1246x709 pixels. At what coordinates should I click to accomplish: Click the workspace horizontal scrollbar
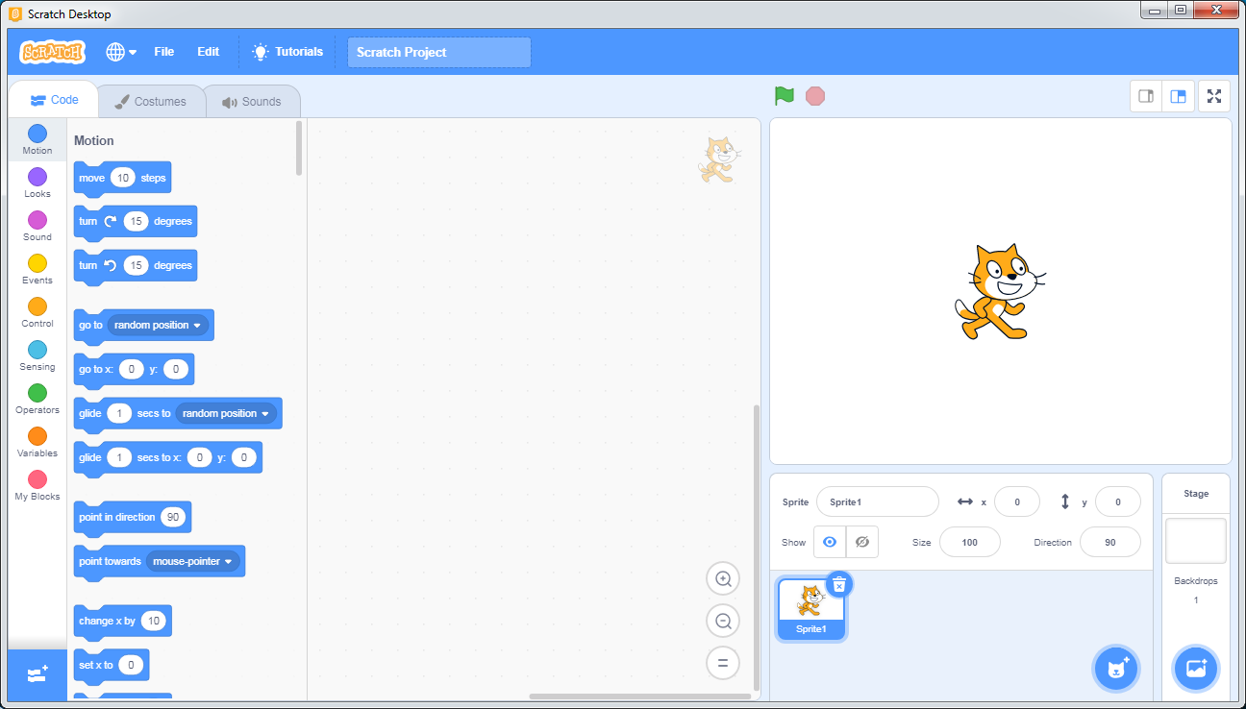click(x=640, y=697)
